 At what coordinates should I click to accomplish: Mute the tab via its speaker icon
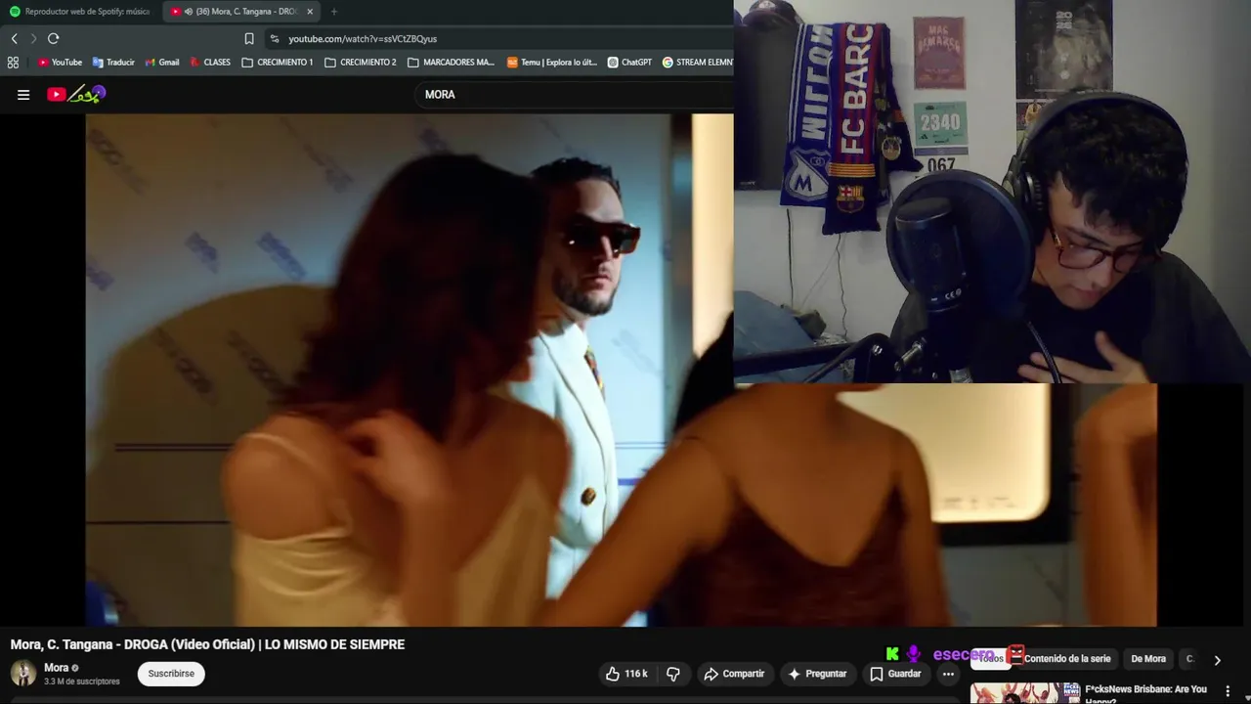(188, 12)
